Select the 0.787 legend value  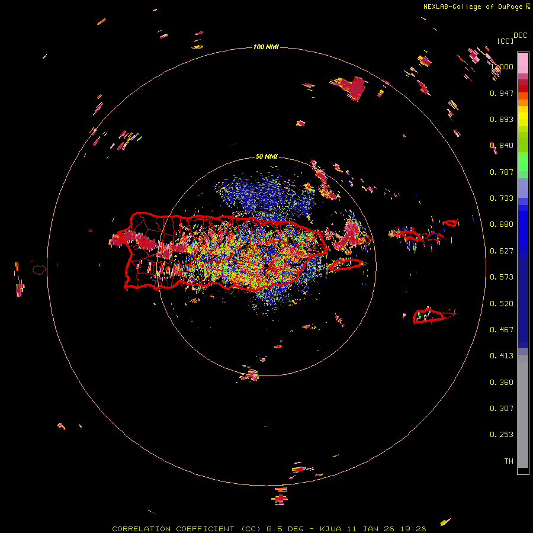pyautogui.click(x=502, y=172)
